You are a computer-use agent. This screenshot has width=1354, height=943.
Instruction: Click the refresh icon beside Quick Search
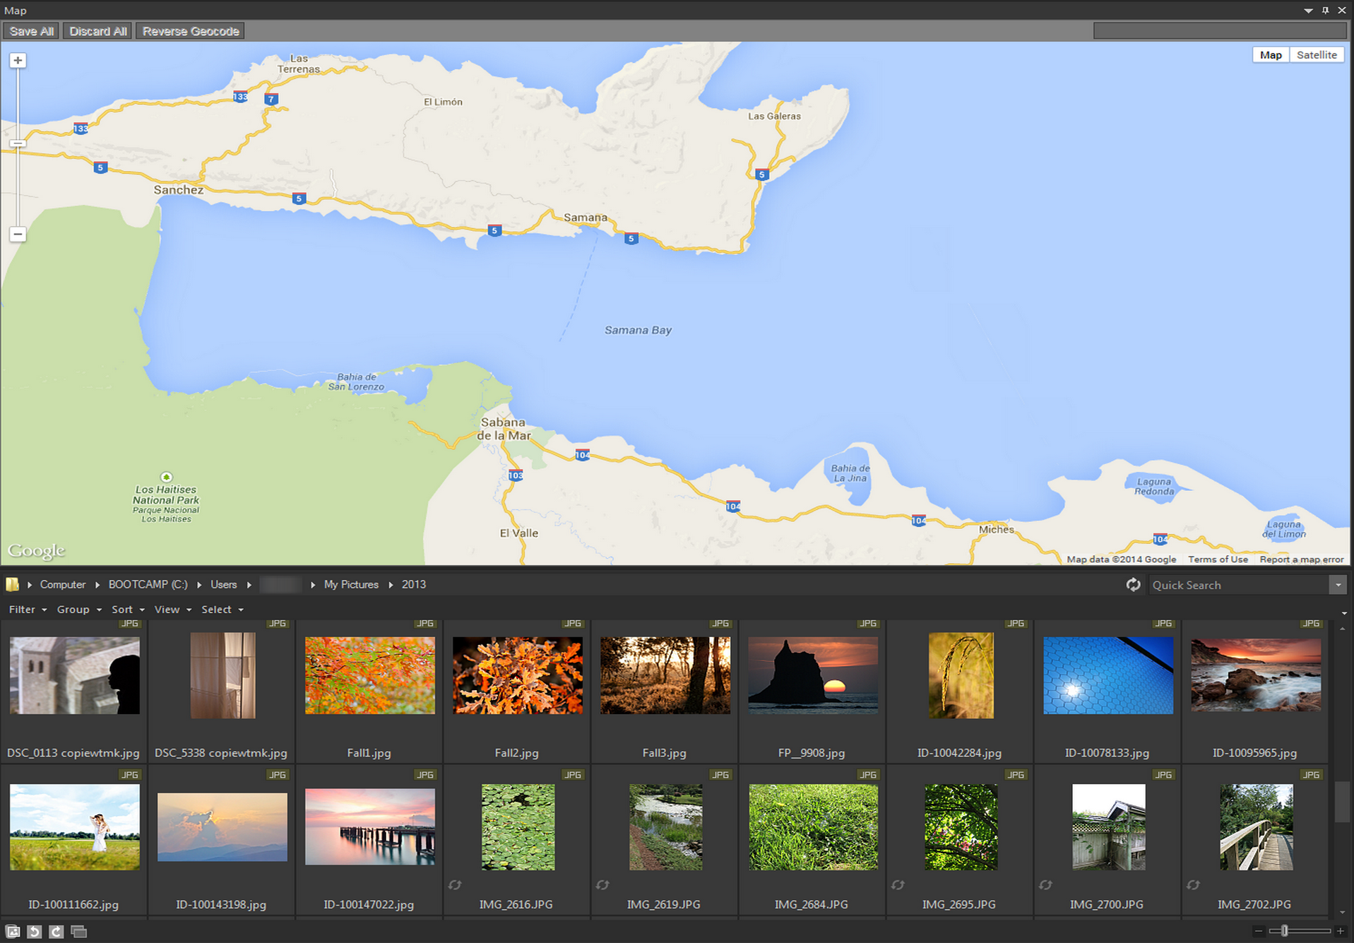pyautogui.click(x=1133, y=585)
